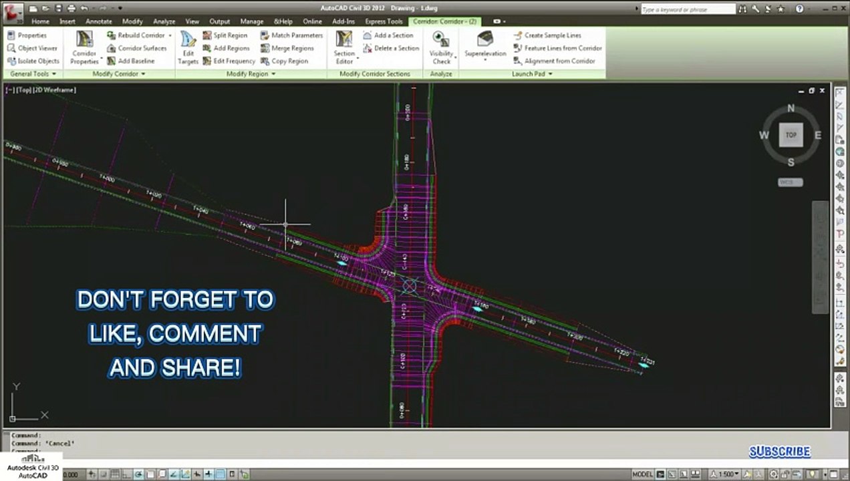This screenshot has height=481, width=850.
Task: Click Add Baseline
Action: [x=130, y=61]
